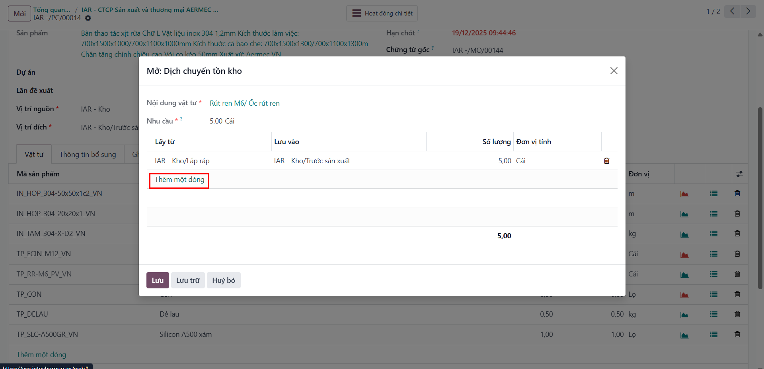This screenshot has width=764, height=369.
Task: Click the Silicon A500 xám description cell
Action: click(186, 334)
